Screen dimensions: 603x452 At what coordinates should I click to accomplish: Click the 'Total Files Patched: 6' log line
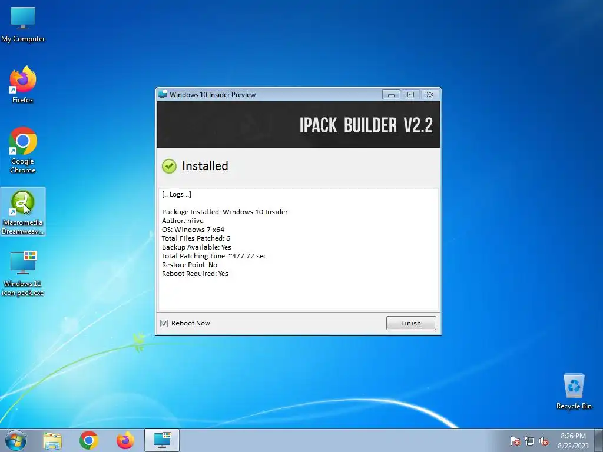point(196,238)
